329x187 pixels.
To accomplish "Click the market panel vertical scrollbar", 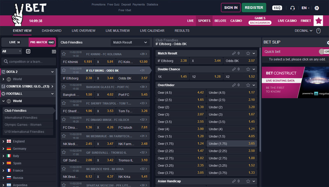I will 260,99.
